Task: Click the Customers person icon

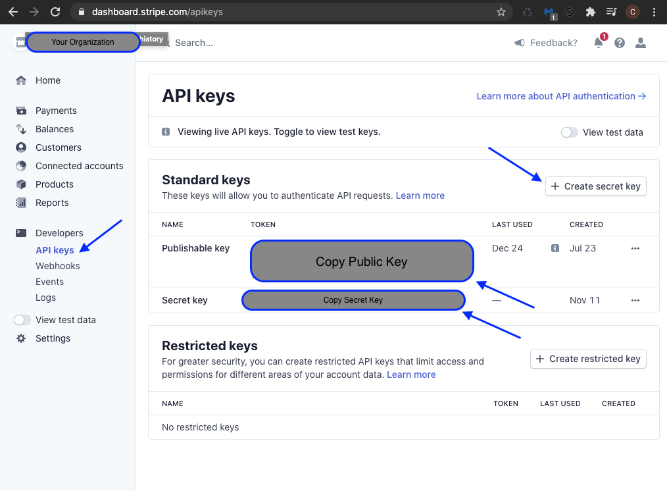Action: pos(21,147)
